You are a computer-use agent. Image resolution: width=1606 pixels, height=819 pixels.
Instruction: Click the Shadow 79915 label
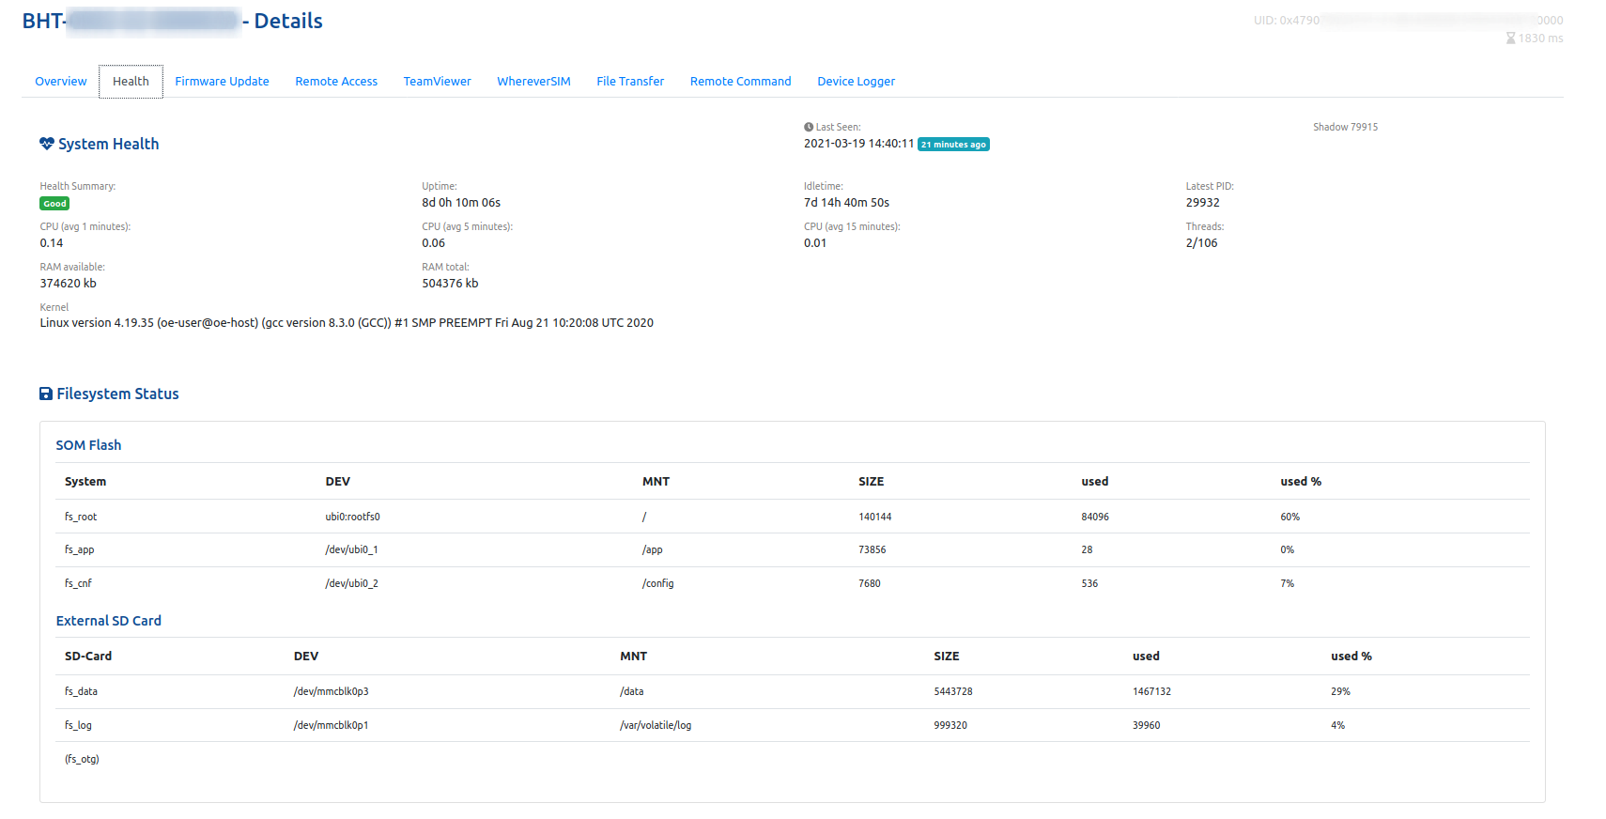[x=1345, y=127]
